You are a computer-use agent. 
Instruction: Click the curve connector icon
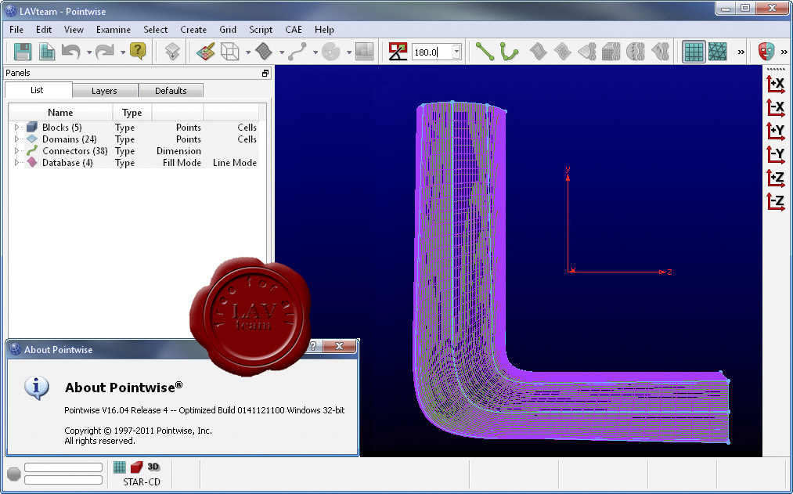tap(297, 52)
